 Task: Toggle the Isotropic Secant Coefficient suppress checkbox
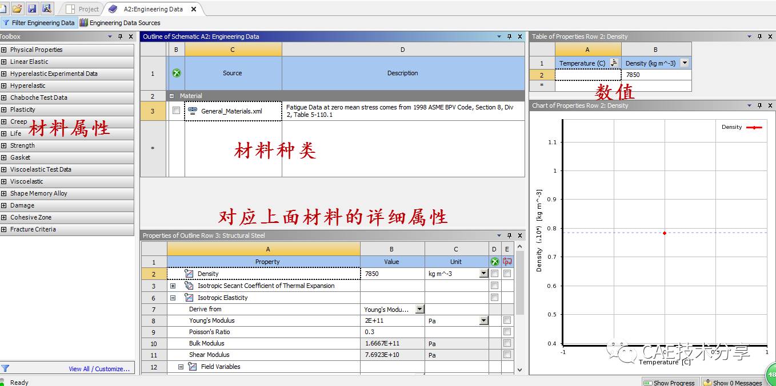[494, 286]
